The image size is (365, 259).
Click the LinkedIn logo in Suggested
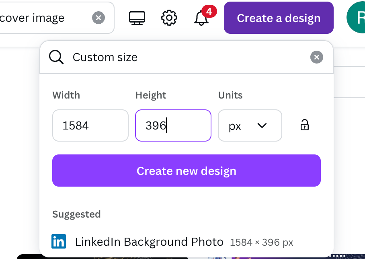pyautogui.click(x=59, y=242)
